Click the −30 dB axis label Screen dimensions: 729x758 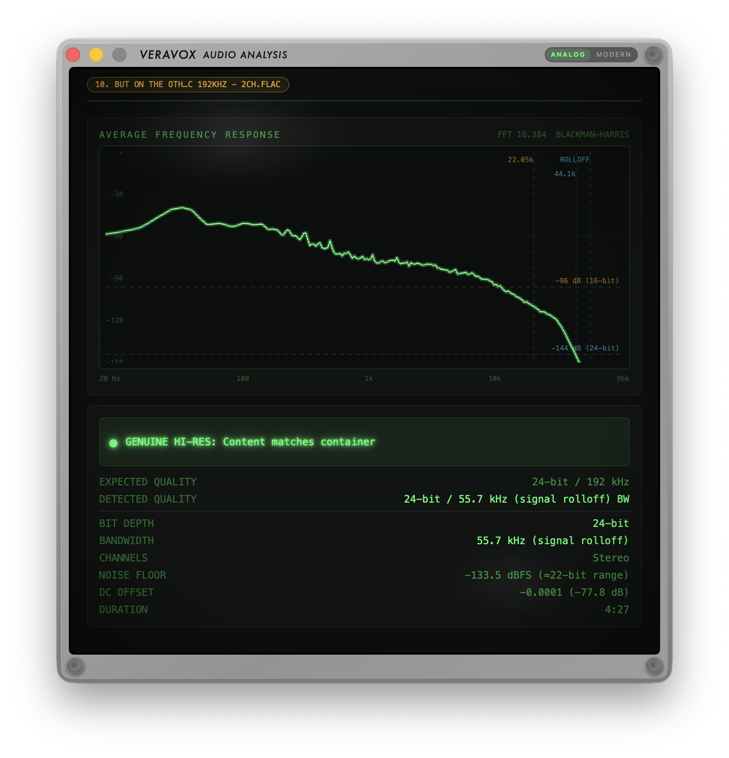116,194
